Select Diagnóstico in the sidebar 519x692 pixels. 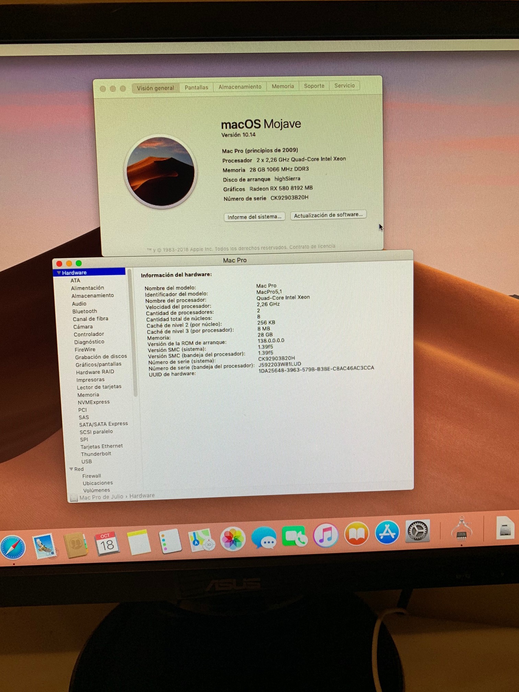tap(89, 342)
